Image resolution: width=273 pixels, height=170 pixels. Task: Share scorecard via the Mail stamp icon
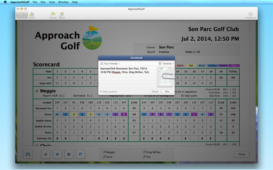click(x=46, y=154)
